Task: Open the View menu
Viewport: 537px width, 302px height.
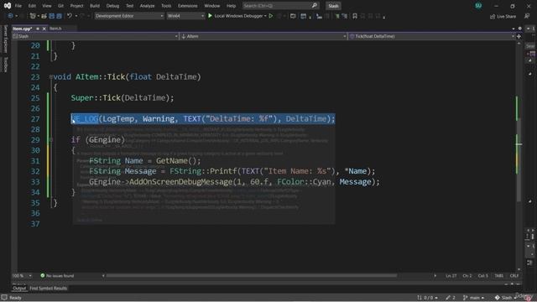Action: pyautogui.click(x=47, y=6)
